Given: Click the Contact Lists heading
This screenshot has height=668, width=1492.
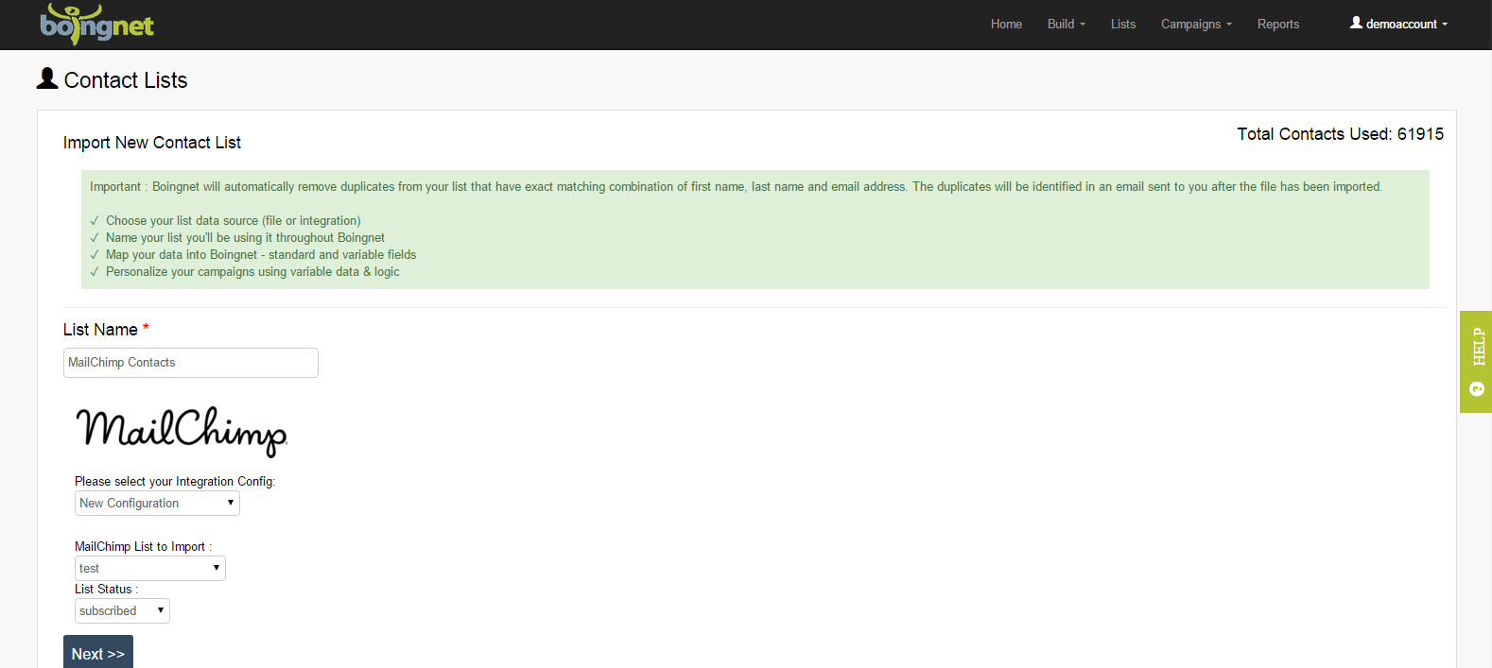Looking at the screenshot, I should click(126, 80).
